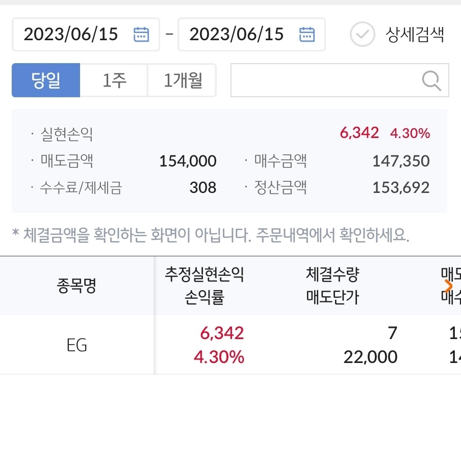Image resolution: width=461 pixels, height=475 pixels.
Task: Click the 실현손익 6,342 summary value
Action: click(360, 133)
